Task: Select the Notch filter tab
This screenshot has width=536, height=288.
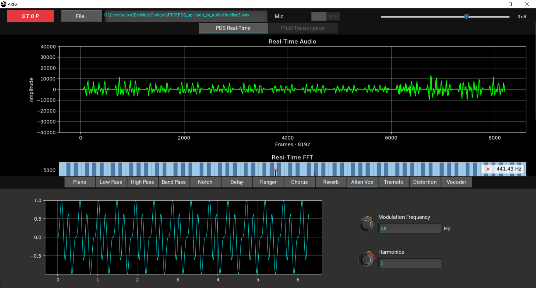Action: (x=205, y=182)
